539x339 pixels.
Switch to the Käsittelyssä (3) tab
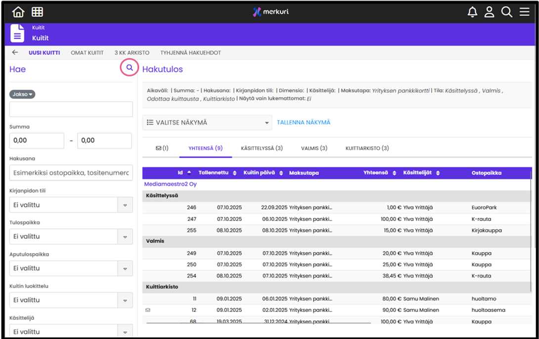(x=262, y=148)
